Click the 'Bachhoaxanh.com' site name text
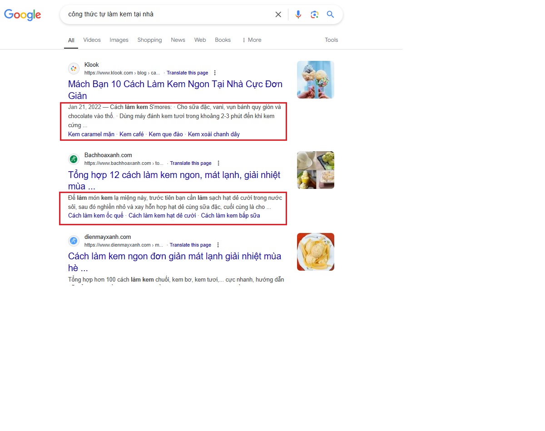 coord(108,155)
